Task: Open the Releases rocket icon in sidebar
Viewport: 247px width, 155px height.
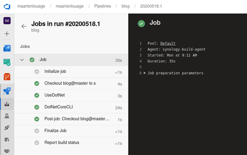Action: click(7, 127)
